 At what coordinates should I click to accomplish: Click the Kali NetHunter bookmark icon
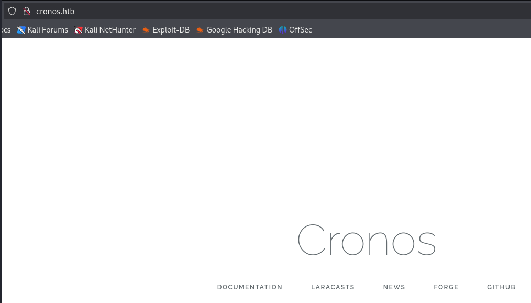pyautogui.click(x=79, y=30)
